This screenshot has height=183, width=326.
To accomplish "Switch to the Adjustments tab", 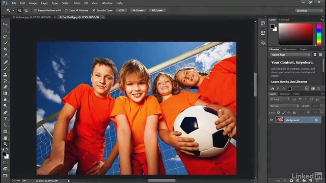I will [x=289, y=49].
